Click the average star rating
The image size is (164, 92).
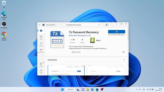73,41
